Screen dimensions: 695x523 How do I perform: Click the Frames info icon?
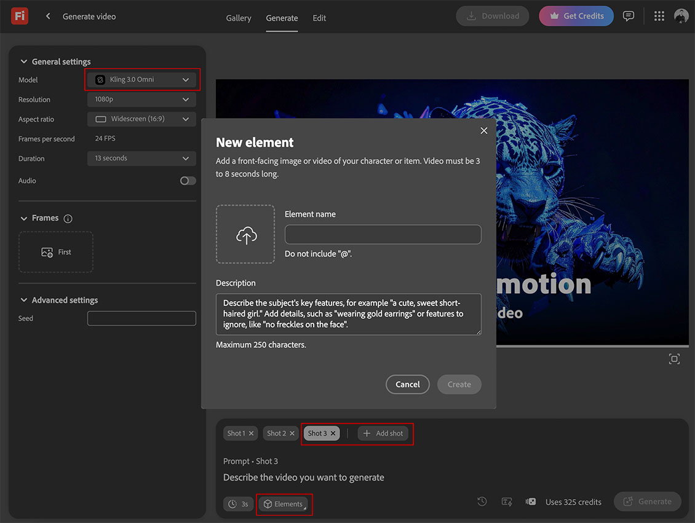click(x=68, y=219)
